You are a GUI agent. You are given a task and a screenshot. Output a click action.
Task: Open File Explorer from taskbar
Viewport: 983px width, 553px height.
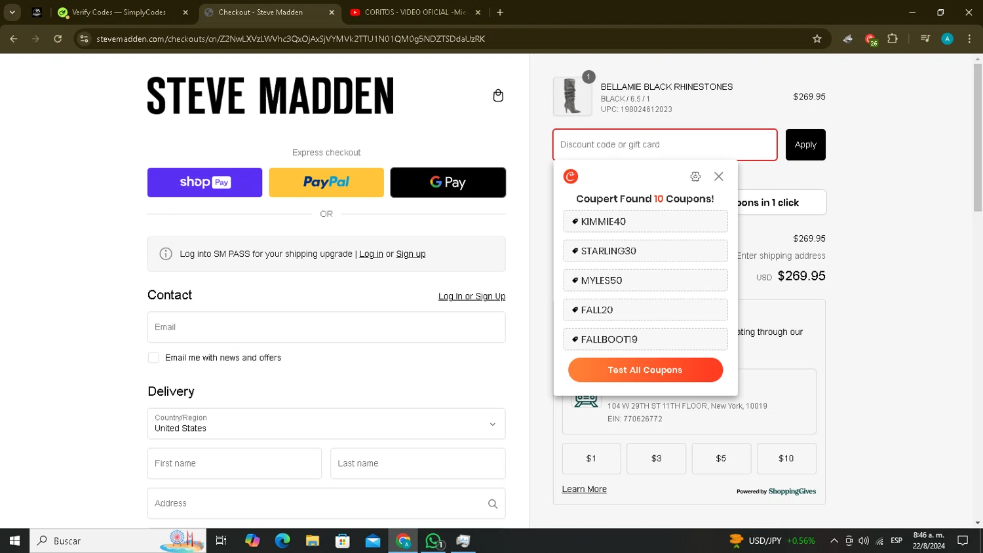tap(313, 541)
